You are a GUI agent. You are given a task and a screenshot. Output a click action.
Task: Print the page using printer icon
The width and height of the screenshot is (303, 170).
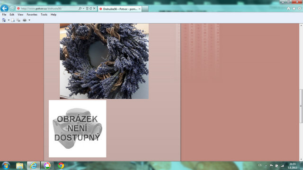(25, 20)
